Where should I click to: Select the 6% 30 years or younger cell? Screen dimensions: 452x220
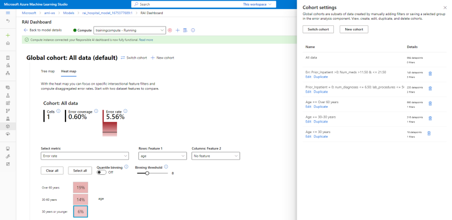click(80, 212)
